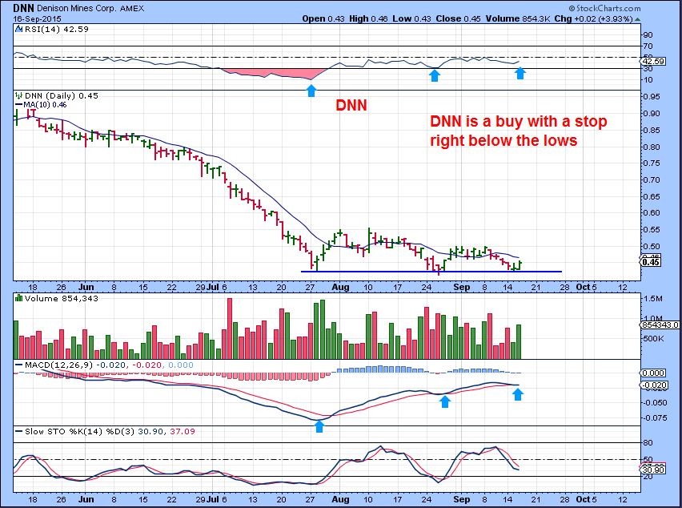Click the 0.80 price axis label
Screen dimensions: 682x508
pos(652,147)
